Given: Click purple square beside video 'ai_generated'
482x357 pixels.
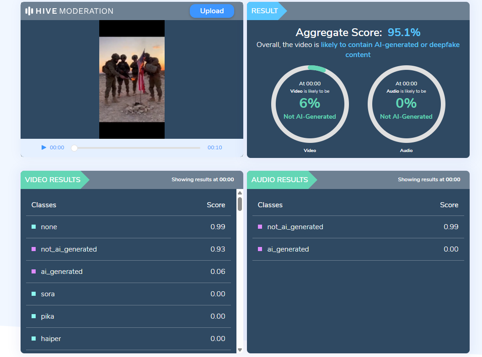Looking at the screenshot, I should coord(33,272).
